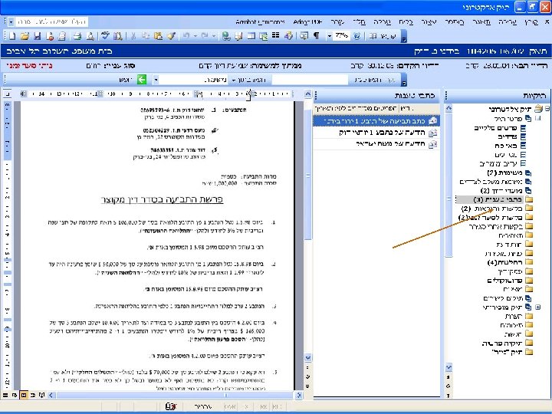Viewport: 552px width, 414px height.
Task: Click the Cut scissors icon
Action: (x=133, y=36)
